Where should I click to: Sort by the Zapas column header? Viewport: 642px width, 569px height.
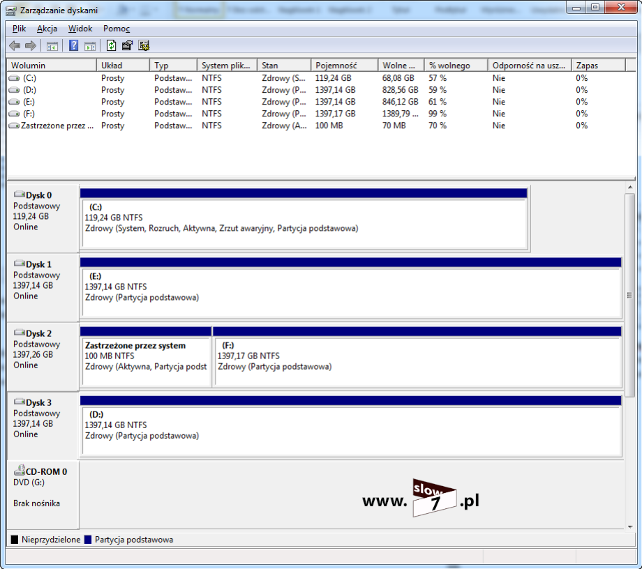(599, 66)
